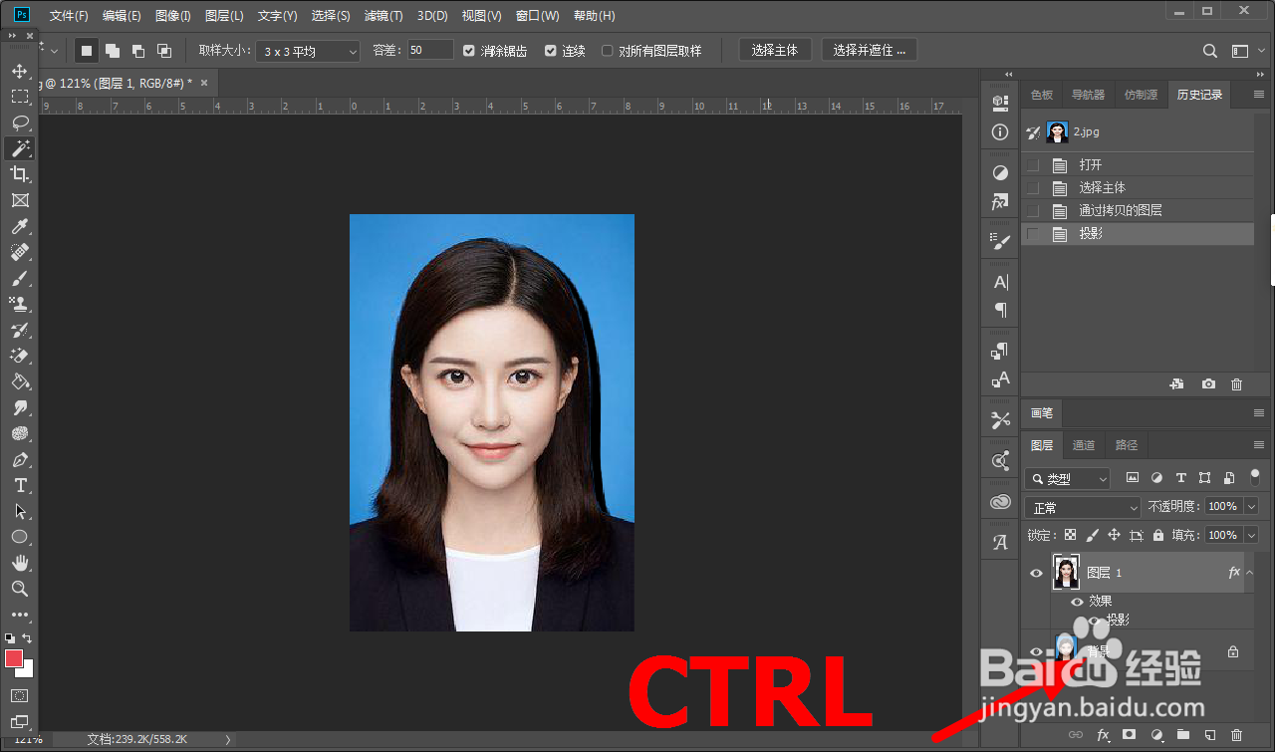Image resolution: width=1275 pixels, height=752 pixels.
Task: Select the Zoom tool
Action: [x=19, y=589]
